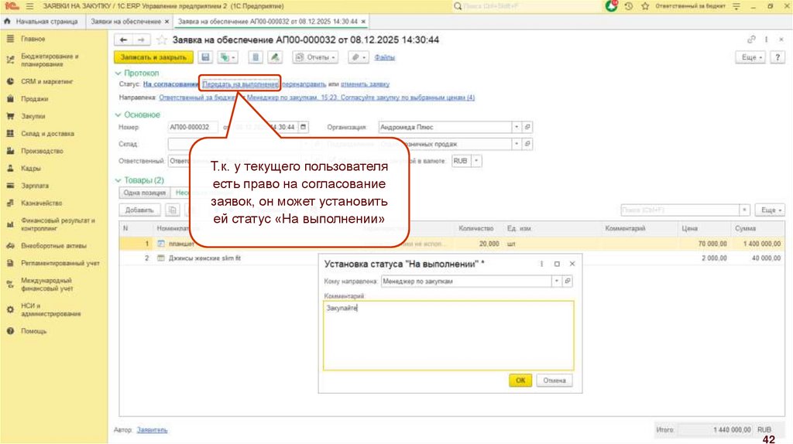Viewport: 793px width, 444px height.
Task: Click the перенаправить link
Action: tap(304, 84)
